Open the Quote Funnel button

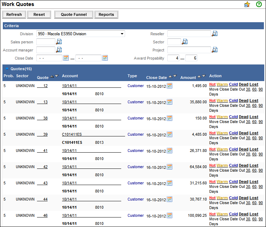pos(74,15)
